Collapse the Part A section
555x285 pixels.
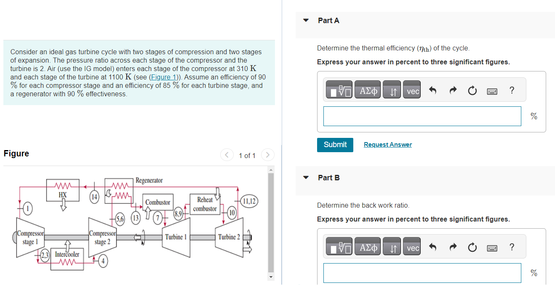click(305, 20)
